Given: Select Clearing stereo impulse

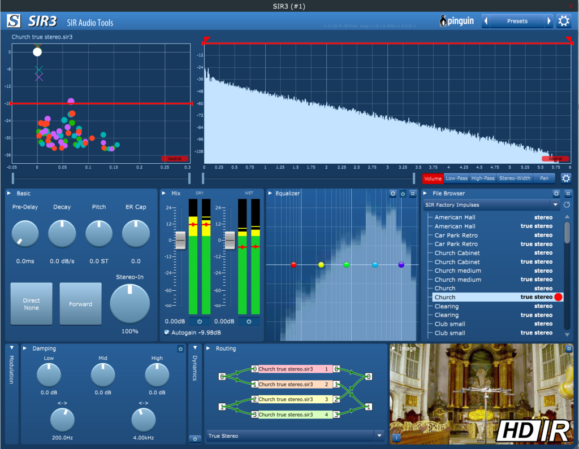Looking at the screenshot, I should pos(495,306).
